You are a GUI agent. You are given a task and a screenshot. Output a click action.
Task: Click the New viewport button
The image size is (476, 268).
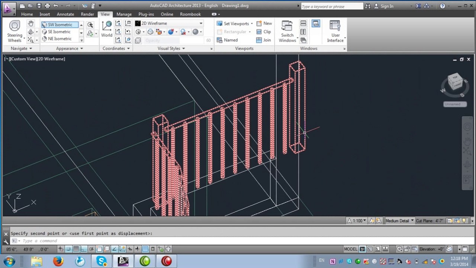(264, 23)
